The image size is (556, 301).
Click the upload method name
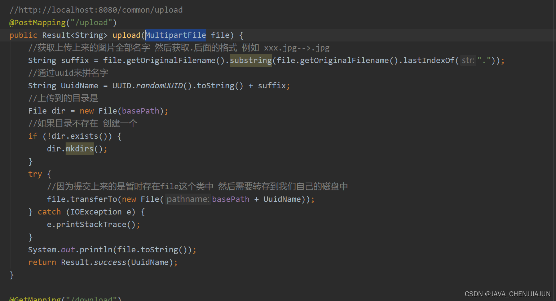[126, 35]
